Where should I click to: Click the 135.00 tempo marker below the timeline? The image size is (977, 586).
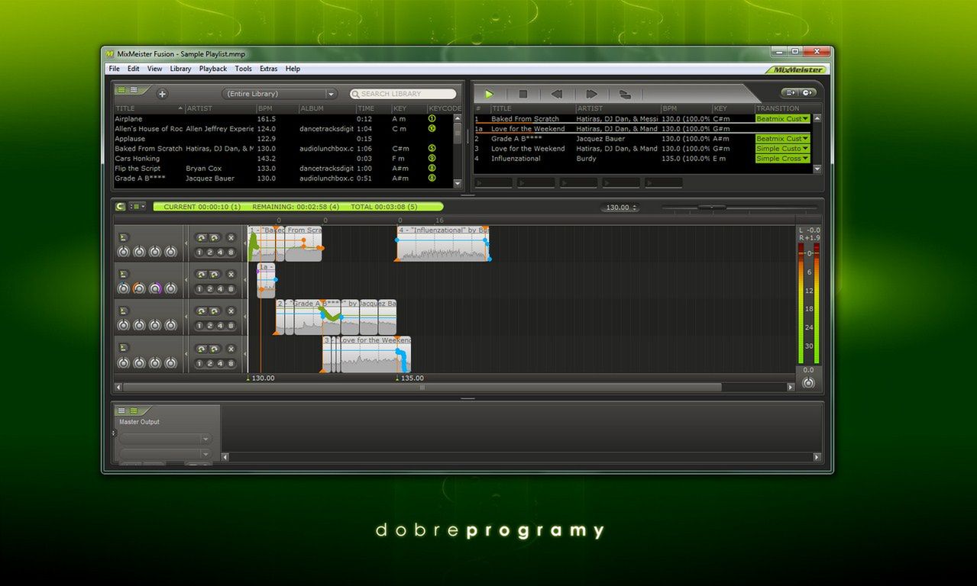[410, 378]
